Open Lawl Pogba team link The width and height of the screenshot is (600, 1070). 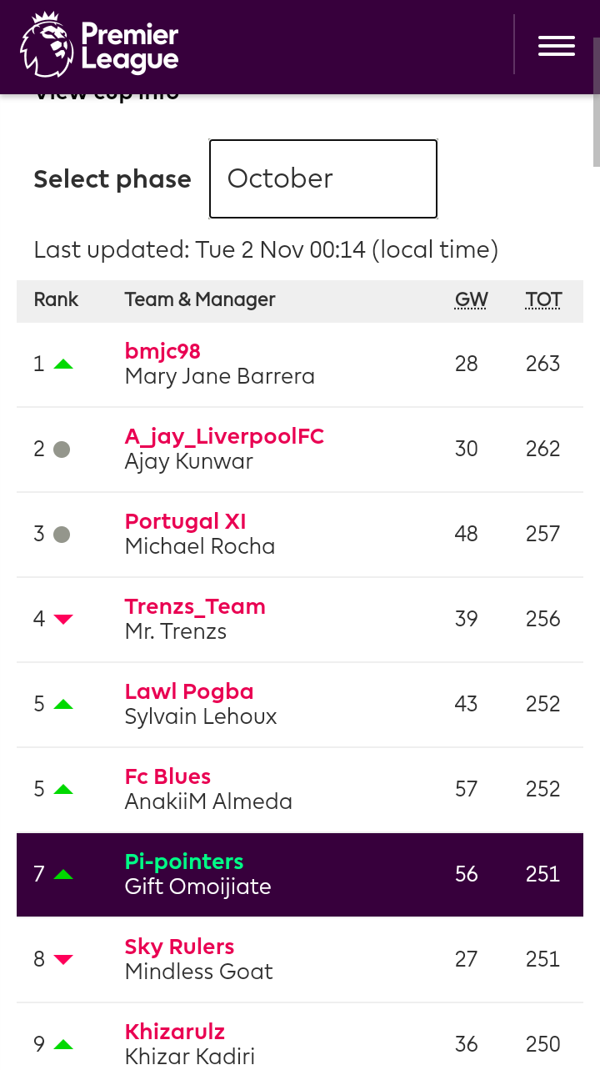pyautogui.click(x=189, y=691)
